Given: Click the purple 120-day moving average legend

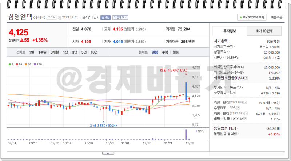Looking at the screenshot, I should (x=38, y=64).
